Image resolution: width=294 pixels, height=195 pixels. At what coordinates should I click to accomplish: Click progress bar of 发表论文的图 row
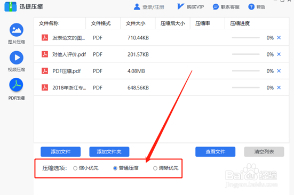coord(246,38)
